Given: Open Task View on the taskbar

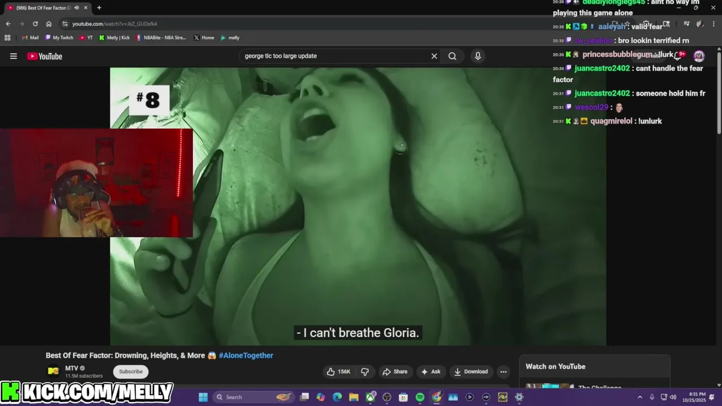Looking at the screenshot, I should tap(305, 397).
